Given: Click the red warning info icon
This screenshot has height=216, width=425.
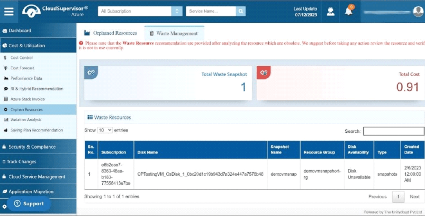Looking at the screenshot, I should coord(81,43).
